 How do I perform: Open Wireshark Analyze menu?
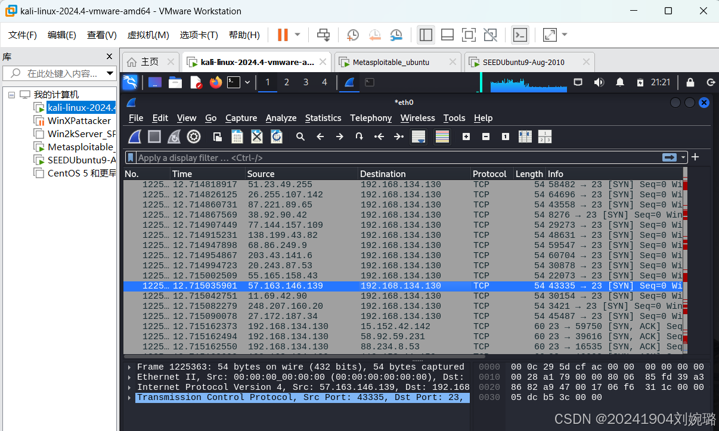click(x=281, y=118)
